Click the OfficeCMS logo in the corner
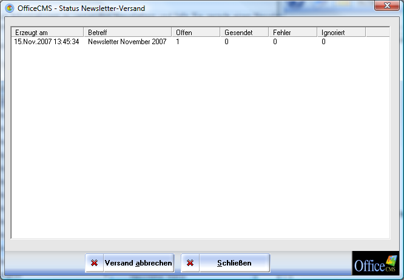Viewport: 404px width, 280px height. click(375, 263)
